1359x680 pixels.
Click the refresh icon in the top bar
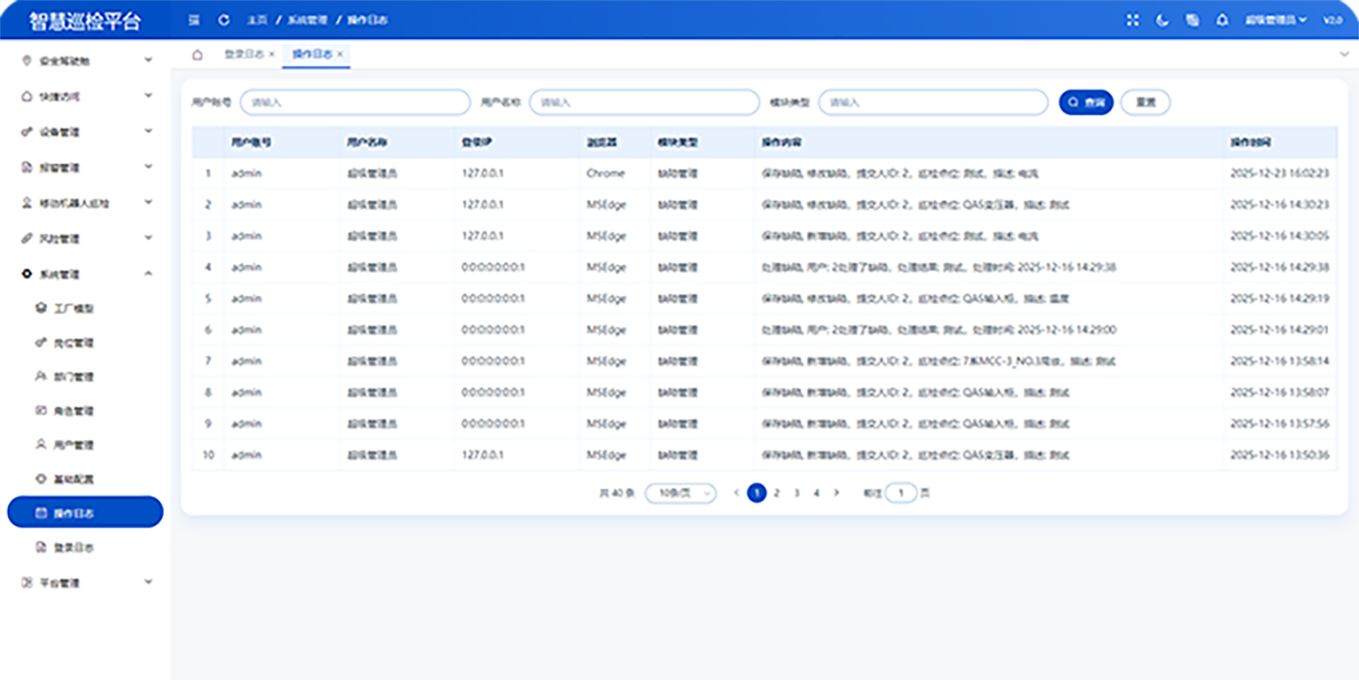[224, 19]
